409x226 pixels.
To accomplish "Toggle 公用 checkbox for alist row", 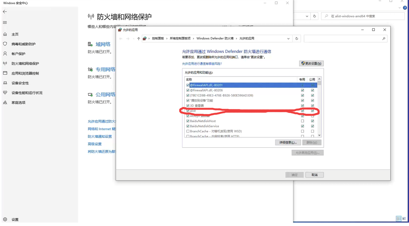I will pyautogui.click(x=312, y=111).
